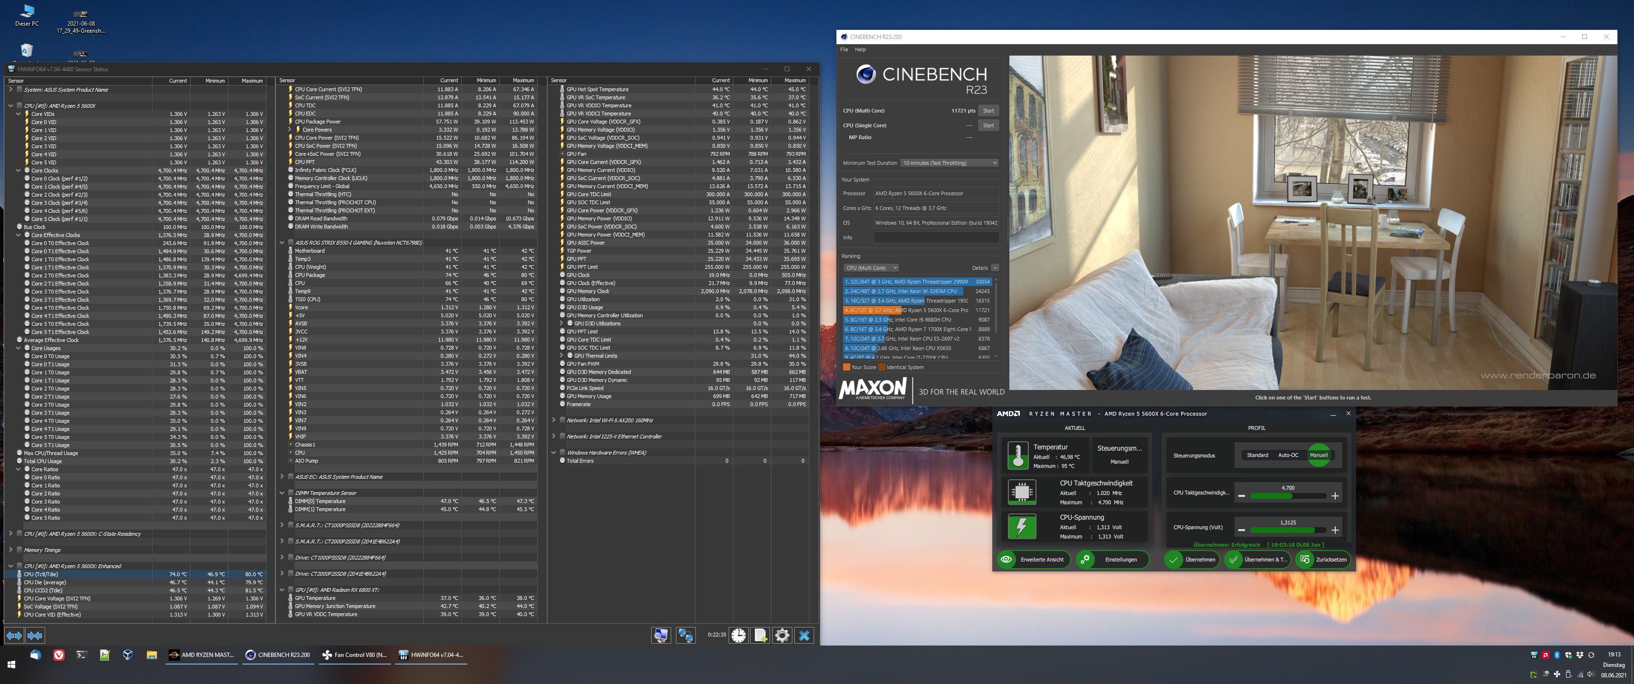The width and height of the screenshot is (1634, 684).
Task: Click Ryzen Master CPU clock chip icon
Action: [x=1022, y=492]
